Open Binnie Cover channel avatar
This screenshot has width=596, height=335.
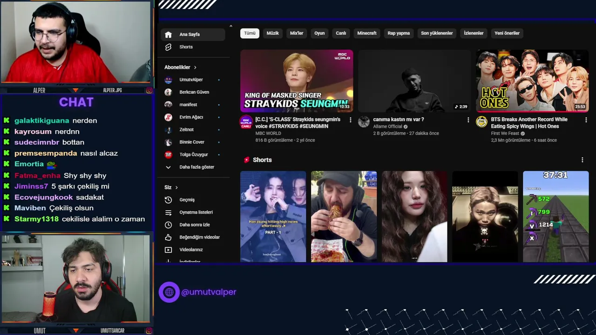point(168,142)
